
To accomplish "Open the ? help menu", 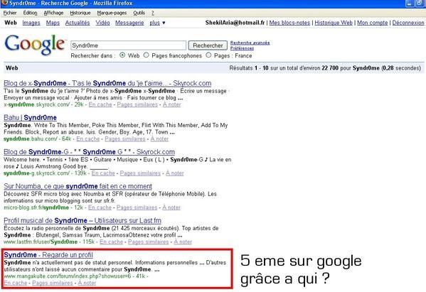I will pyautogui.click(x=153, y=13).
